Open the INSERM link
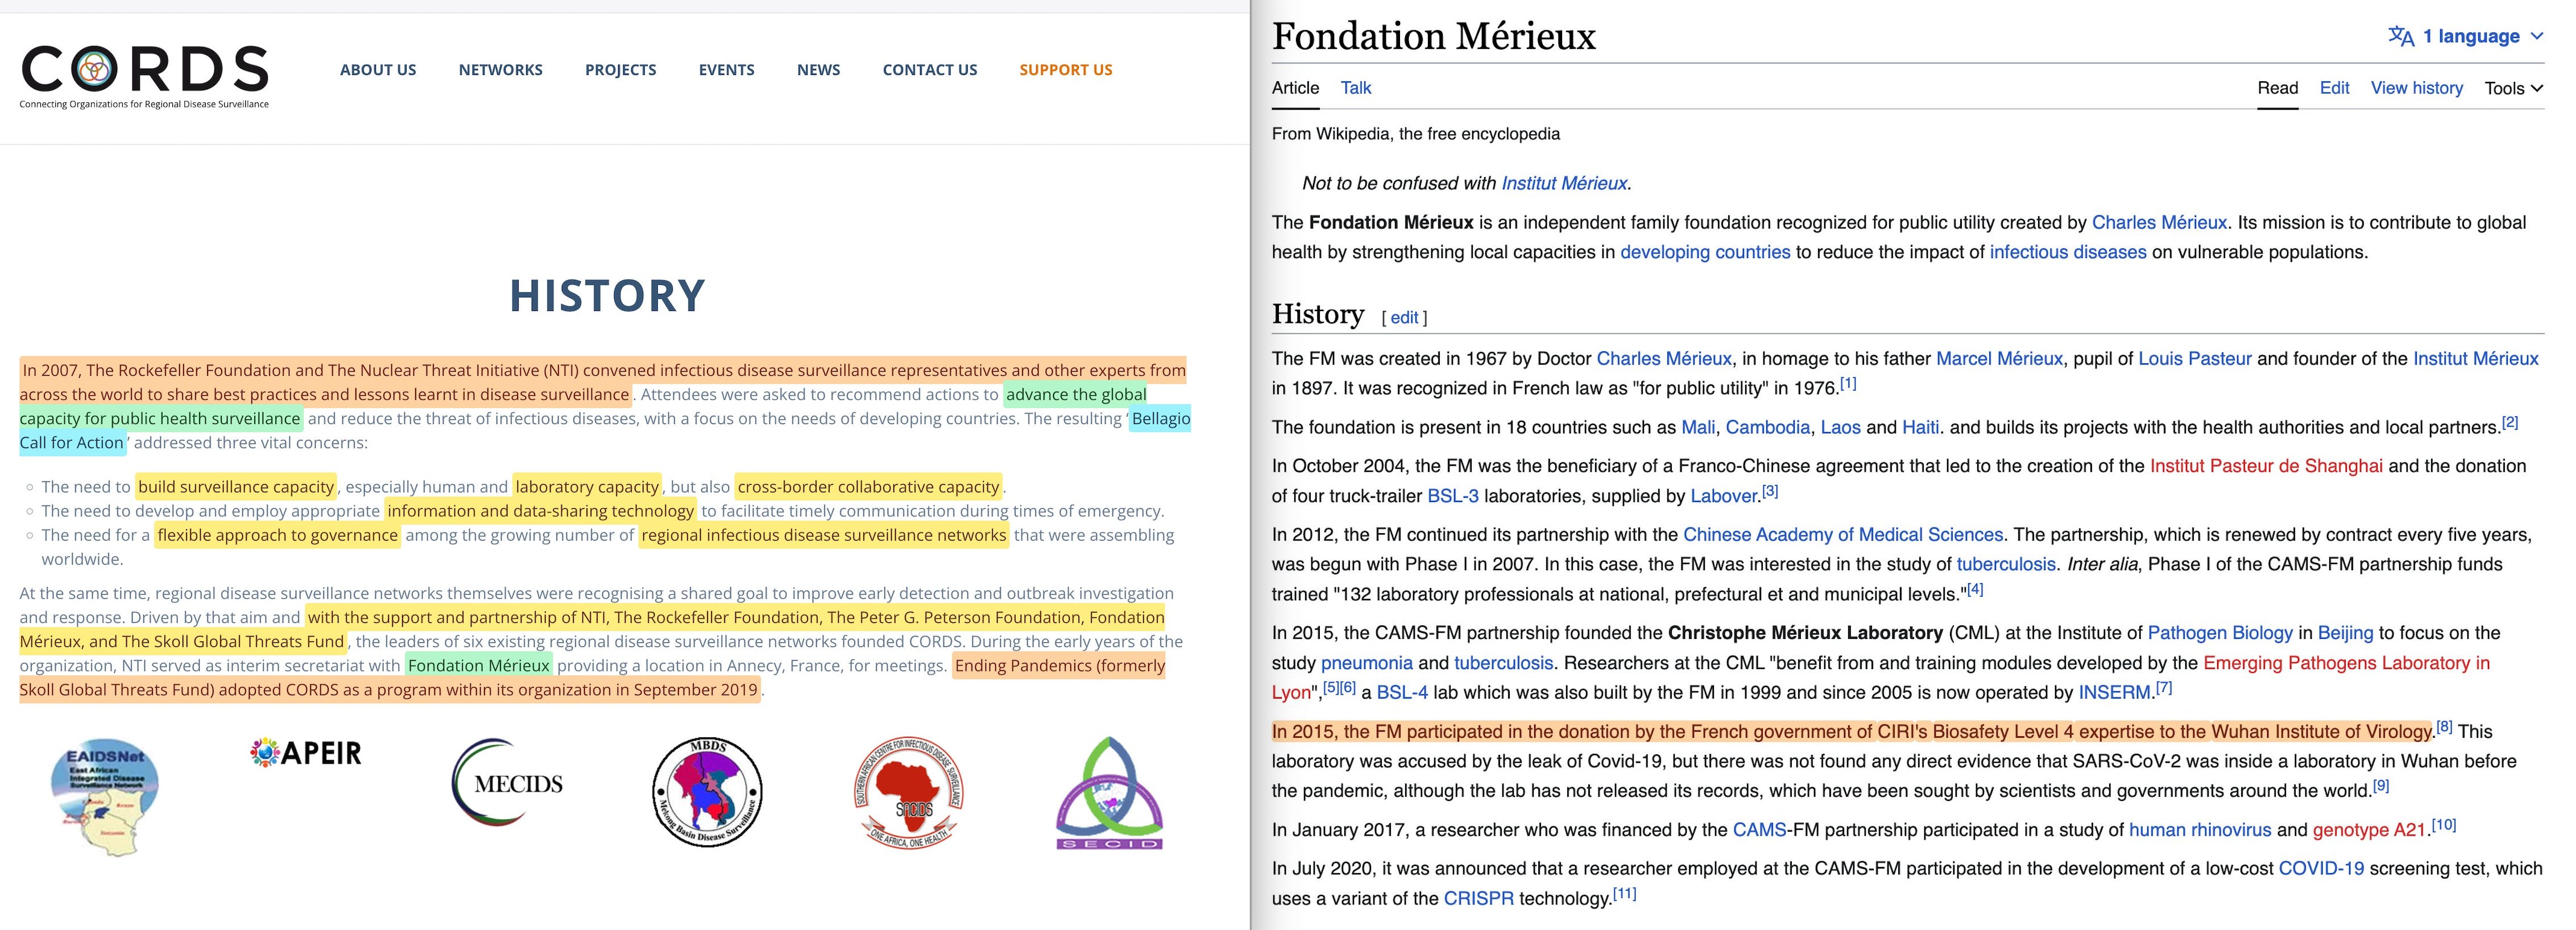This screenshot has height=930, width=2576. [2114, 692]
